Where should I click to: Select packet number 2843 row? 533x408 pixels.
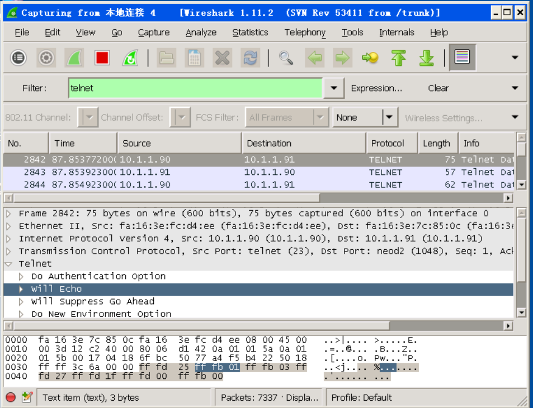pyautogui.click(x=259, y=172)
